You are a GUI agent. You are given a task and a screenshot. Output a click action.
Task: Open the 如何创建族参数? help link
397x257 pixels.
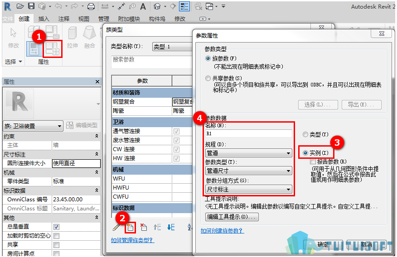223,231
